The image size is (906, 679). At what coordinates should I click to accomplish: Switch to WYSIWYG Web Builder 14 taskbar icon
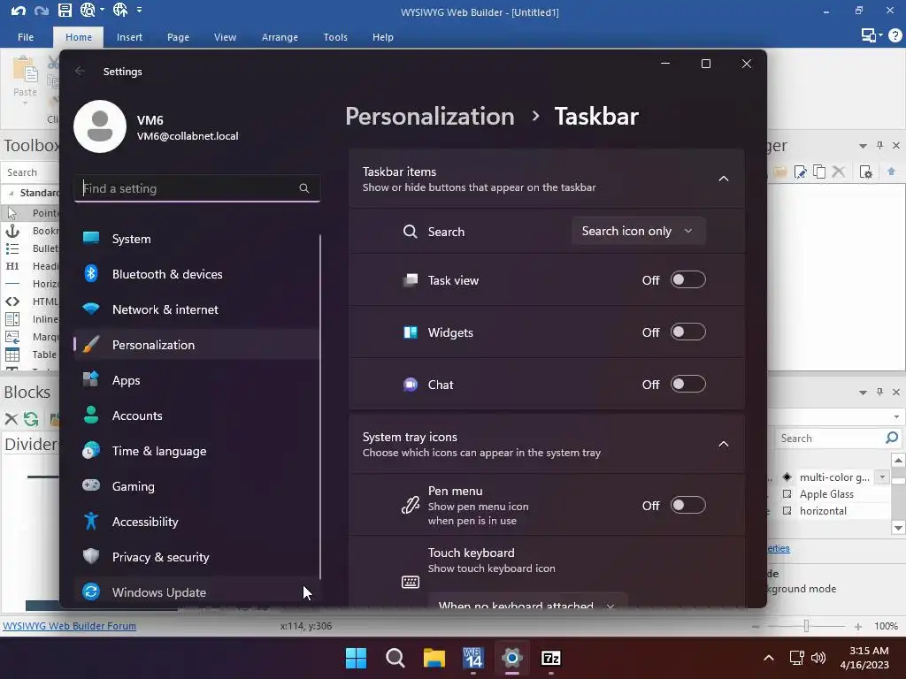click(x=473, y=658)
